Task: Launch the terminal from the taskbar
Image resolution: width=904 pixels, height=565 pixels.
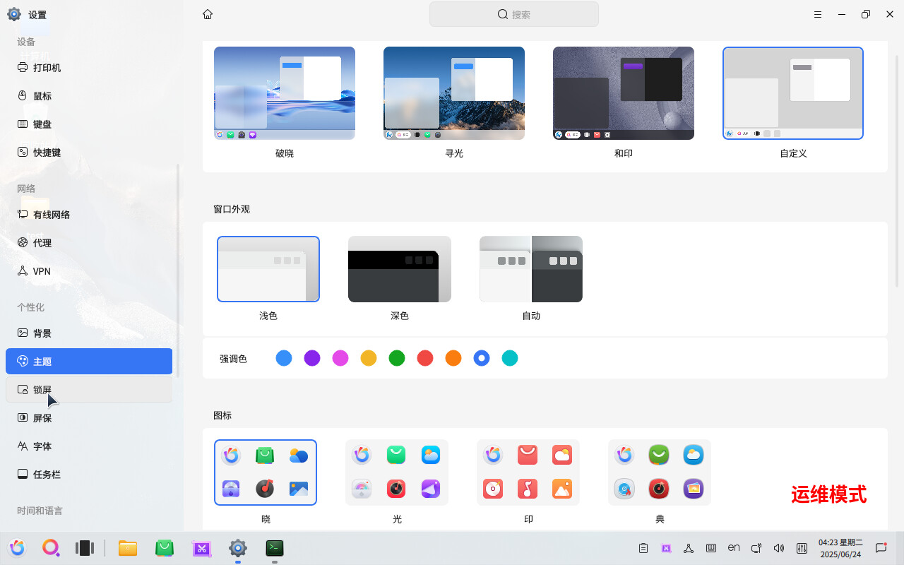Action: pos(274,548)
